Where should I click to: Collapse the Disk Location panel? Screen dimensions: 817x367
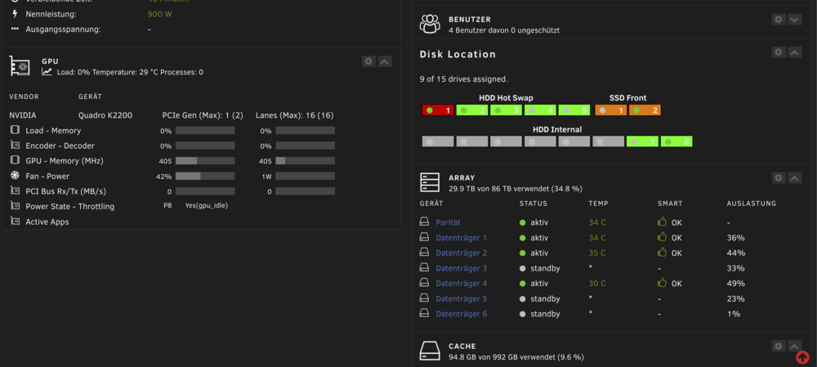(794, 52)
